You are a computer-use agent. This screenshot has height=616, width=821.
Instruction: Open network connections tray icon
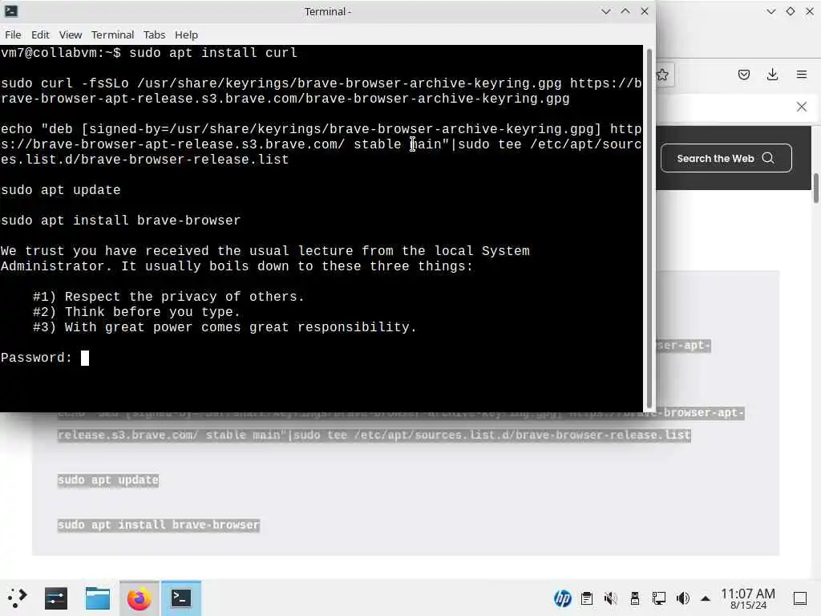[659, 598]
